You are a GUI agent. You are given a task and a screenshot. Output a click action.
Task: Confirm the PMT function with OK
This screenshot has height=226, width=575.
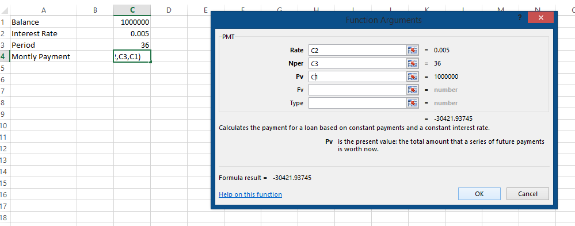479,194
